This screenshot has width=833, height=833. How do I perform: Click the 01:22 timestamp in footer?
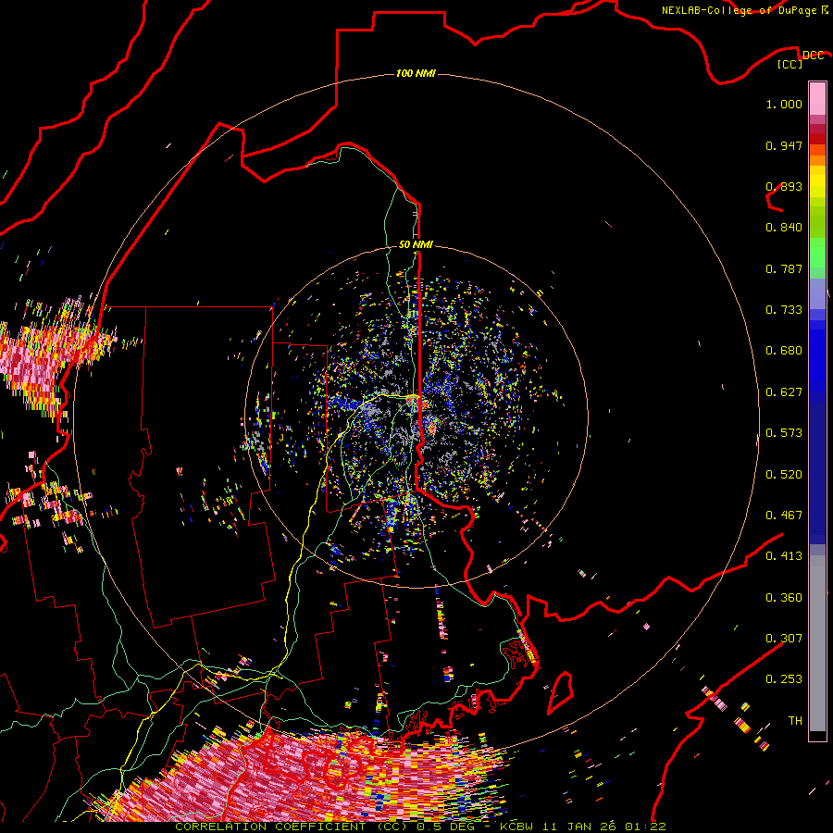click(x=645, y=827)
